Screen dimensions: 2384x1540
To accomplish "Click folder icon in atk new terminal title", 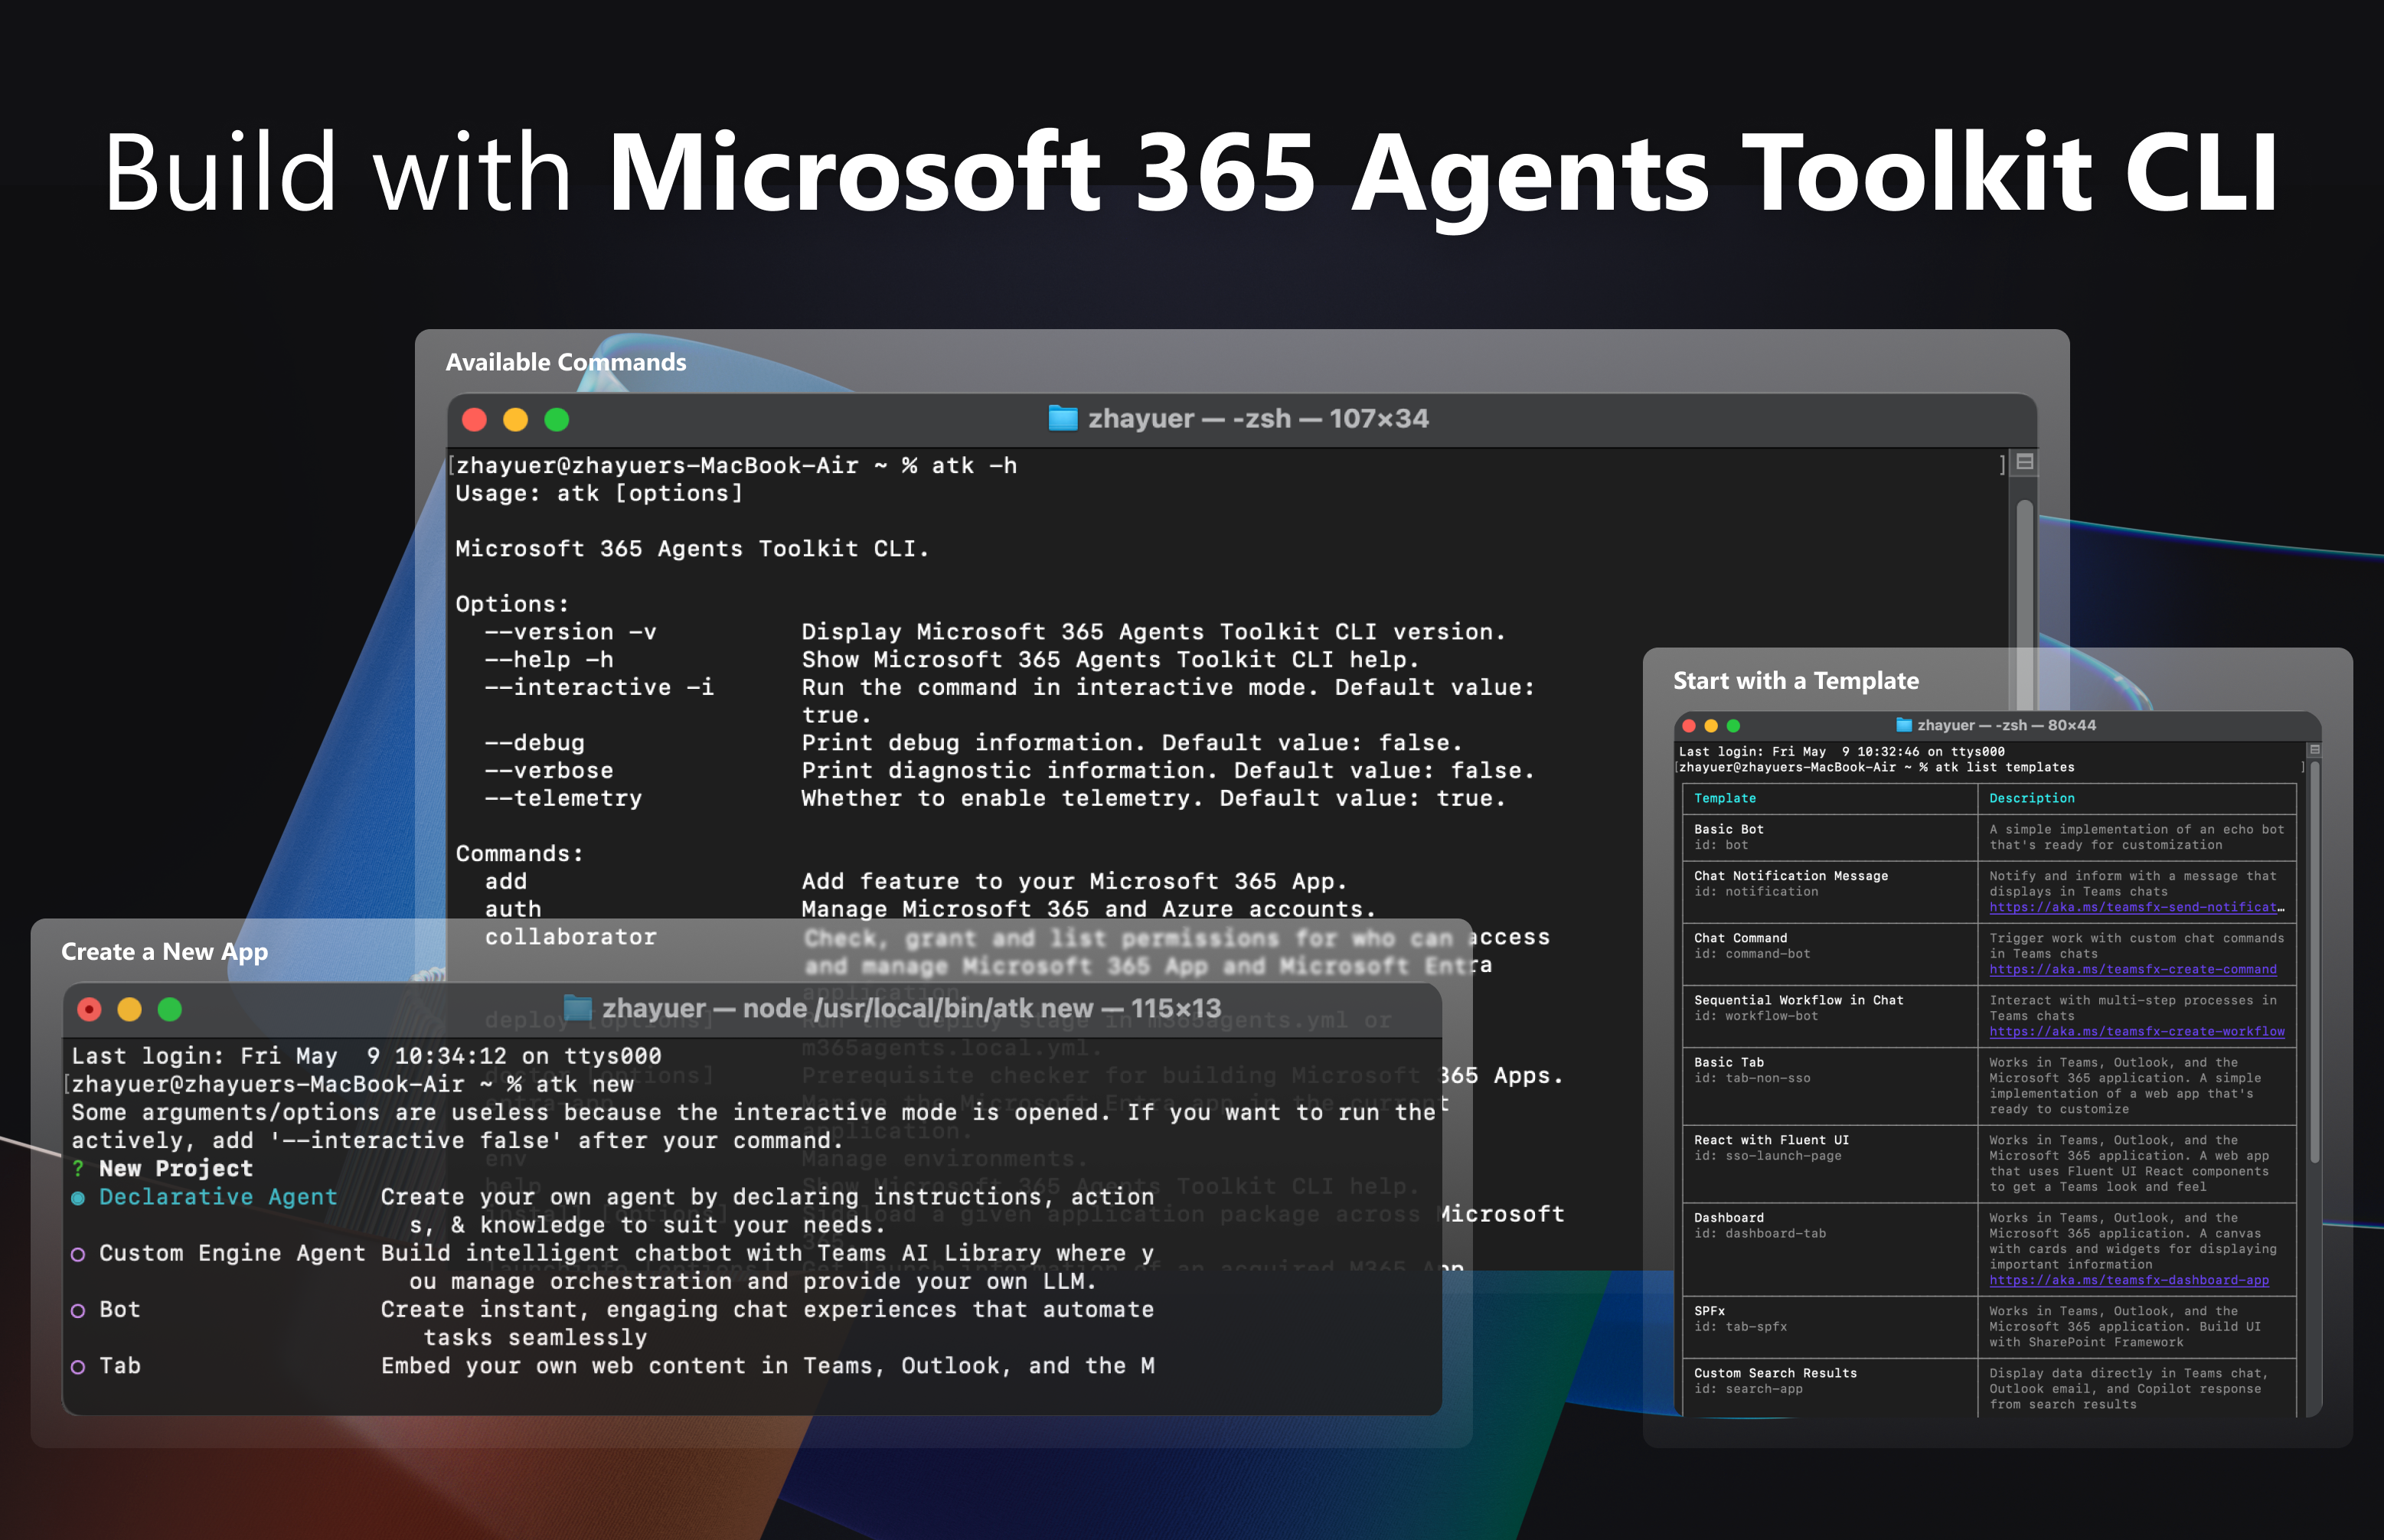I will 577,1008.
